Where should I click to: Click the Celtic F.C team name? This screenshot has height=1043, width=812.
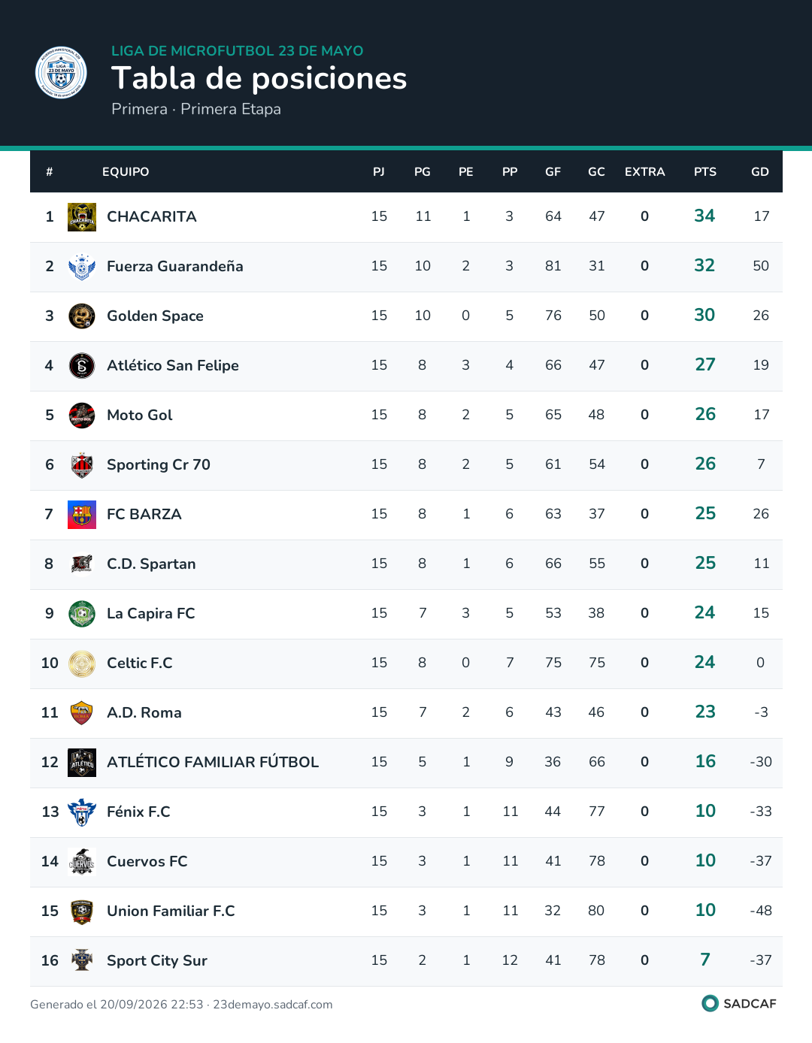point(140,663)
